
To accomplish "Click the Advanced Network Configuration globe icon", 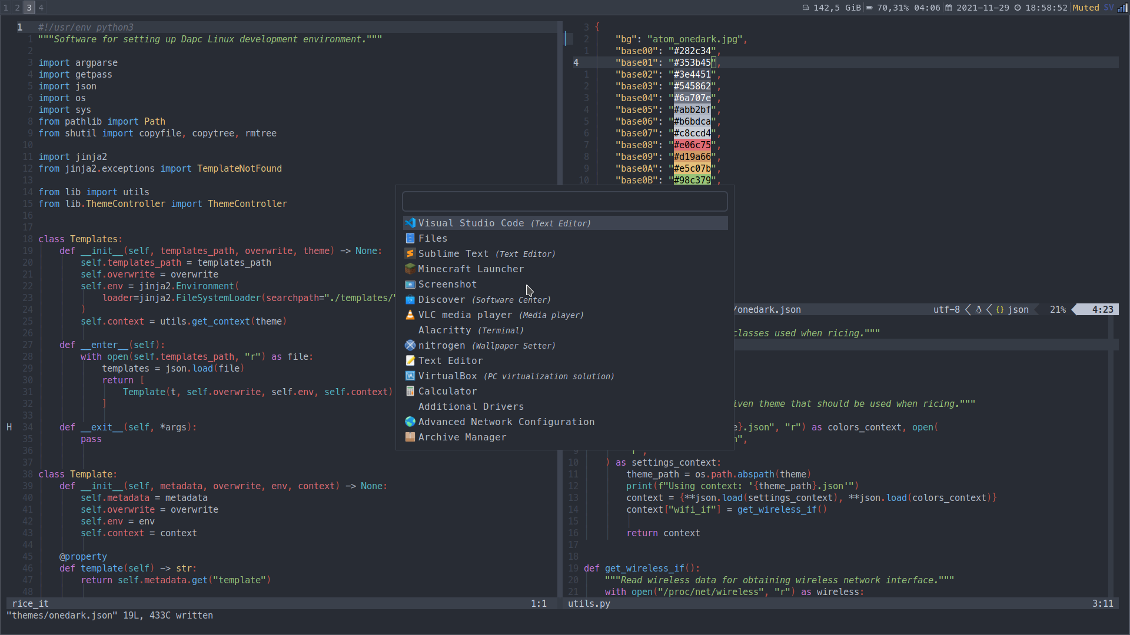I will (410, 422).
